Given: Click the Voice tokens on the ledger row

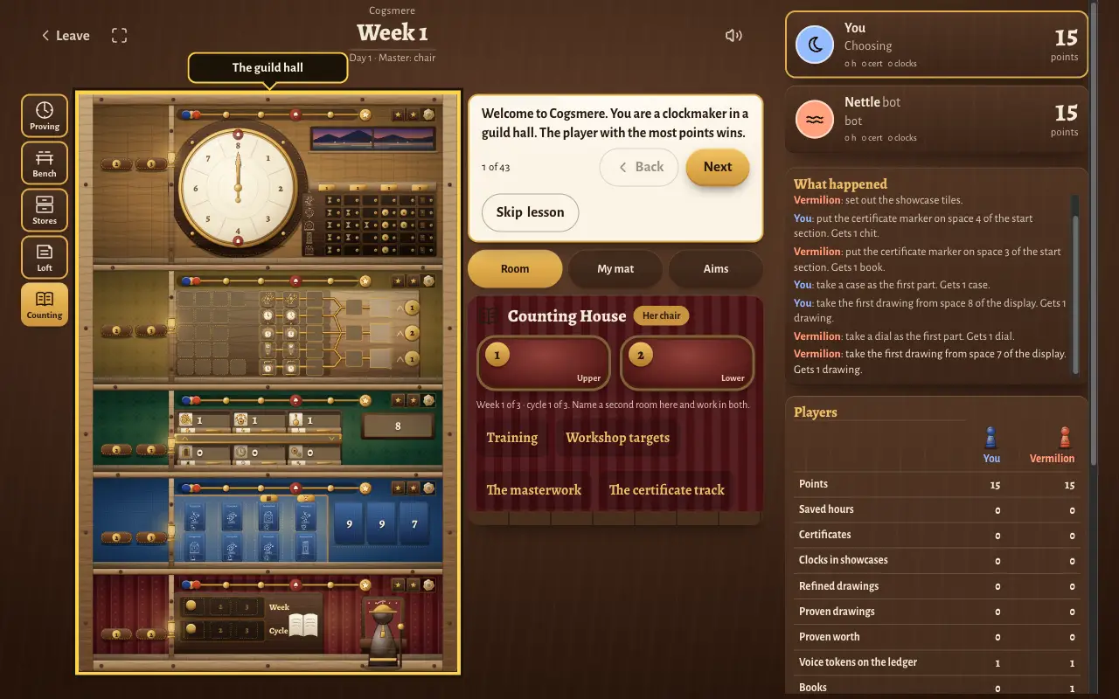Looking at the screenshot, I should pos(937,662).
